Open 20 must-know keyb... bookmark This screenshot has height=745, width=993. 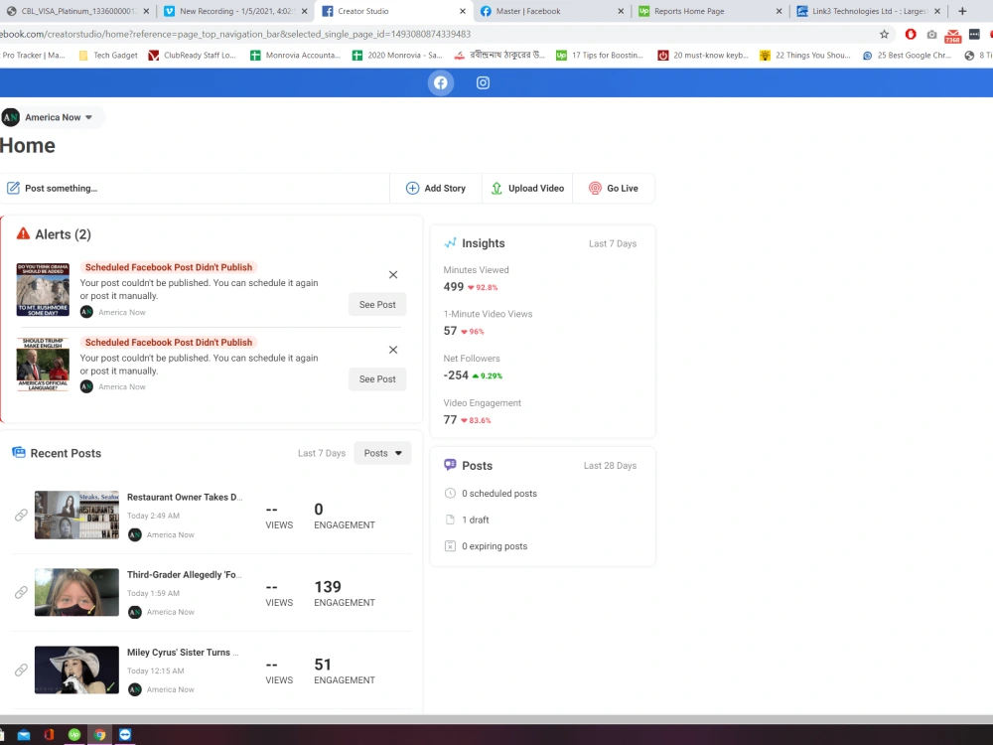[x=703, y=55]
